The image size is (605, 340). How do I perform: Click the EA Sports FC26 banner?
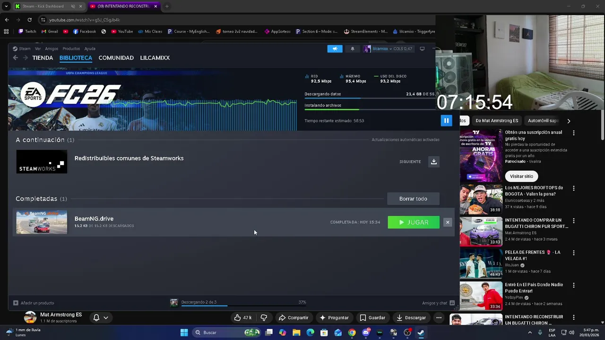click(152, 100)
